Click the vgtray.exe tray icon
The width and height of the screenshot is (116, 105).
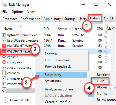click(4, 62)
